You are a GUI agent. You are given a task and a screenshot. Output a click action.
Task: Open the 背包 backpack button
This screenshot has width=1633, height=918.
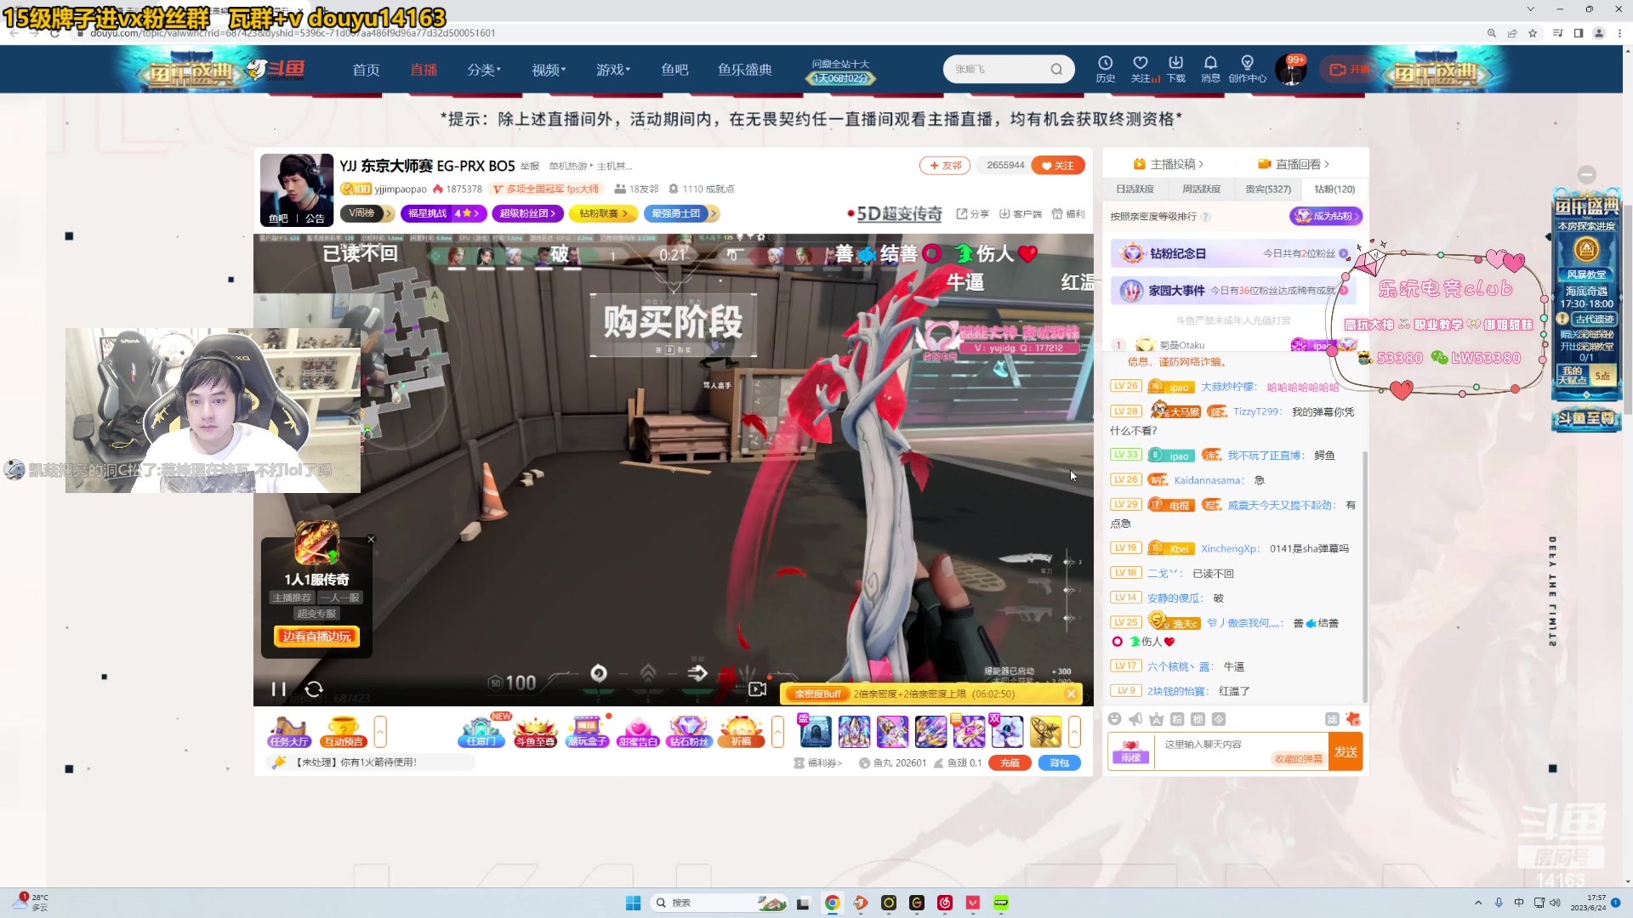1060,763
